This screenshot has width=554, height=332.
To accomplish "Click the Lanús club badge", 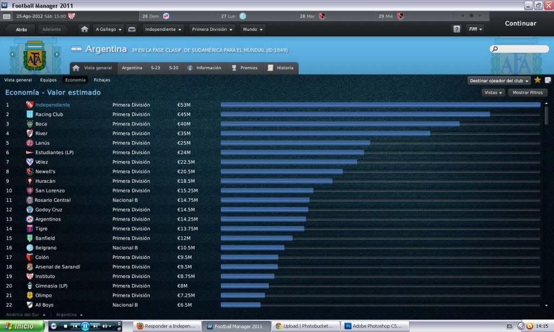I will 30,143.
